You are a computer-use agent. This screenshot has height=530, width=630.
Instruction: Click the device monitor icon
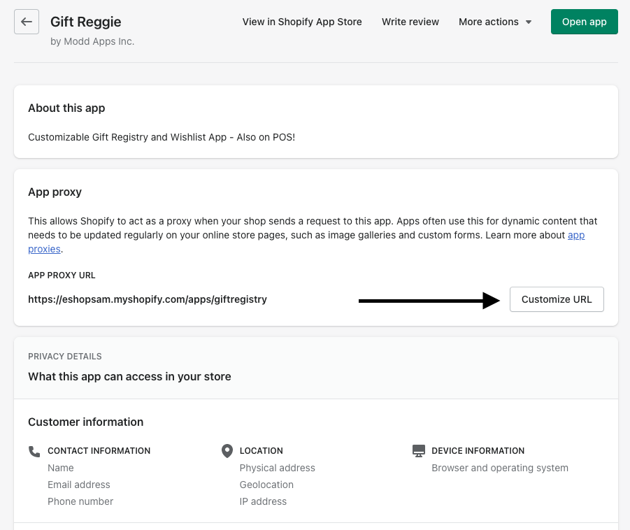419,451
